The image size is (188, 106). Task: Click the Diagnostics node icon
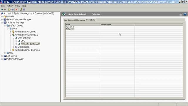16,47
